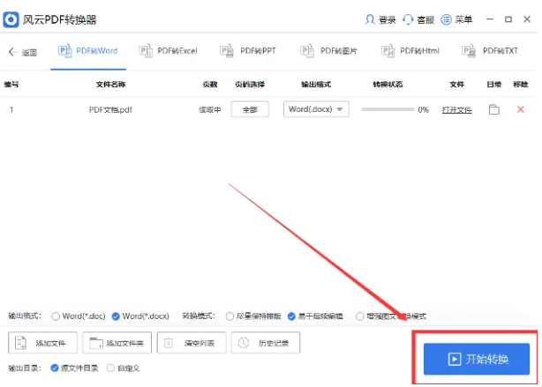Click the 0% progress value

click(424, 110)
